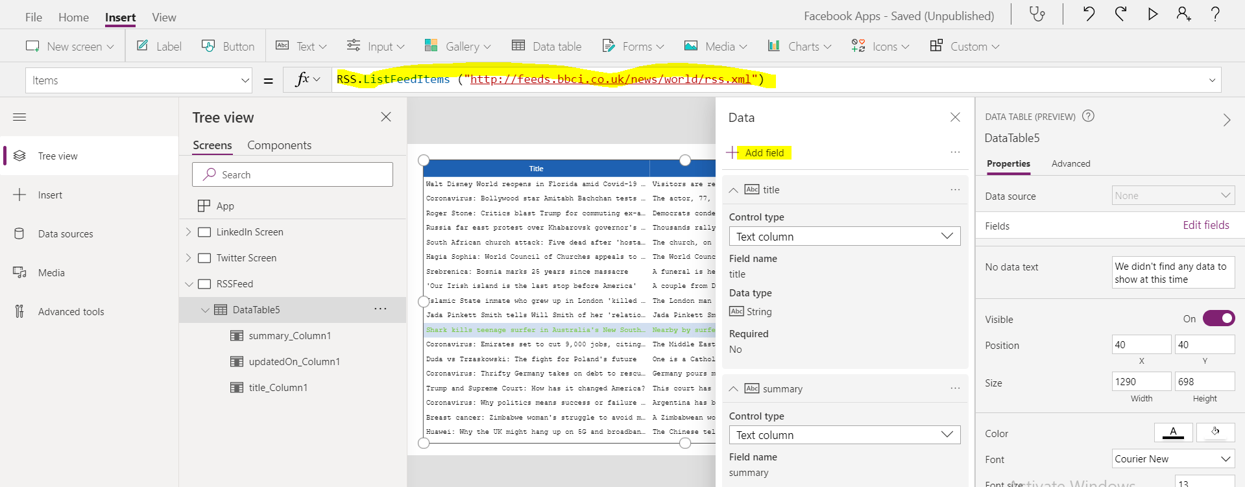Open more options for DataTable5
This screenshot has width=1245, height=487.
(x=380, y=309)
